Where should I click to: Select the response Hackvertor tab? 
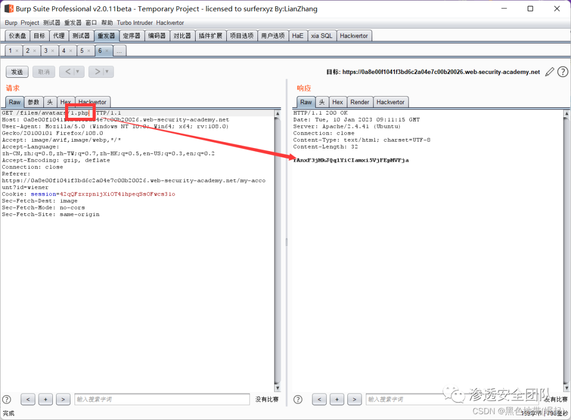[390, 102]
